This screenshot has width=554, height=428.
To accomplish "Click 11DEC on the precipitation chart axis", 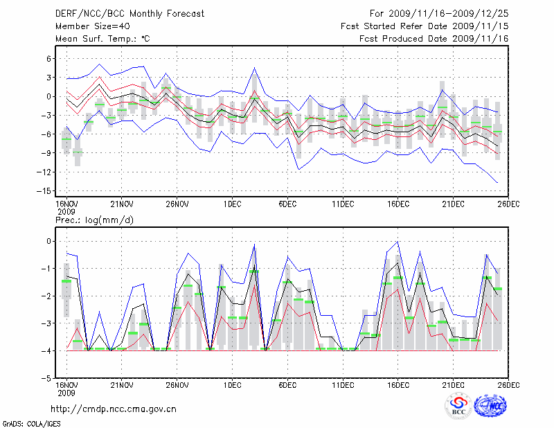I will click(x=343, y=384).
